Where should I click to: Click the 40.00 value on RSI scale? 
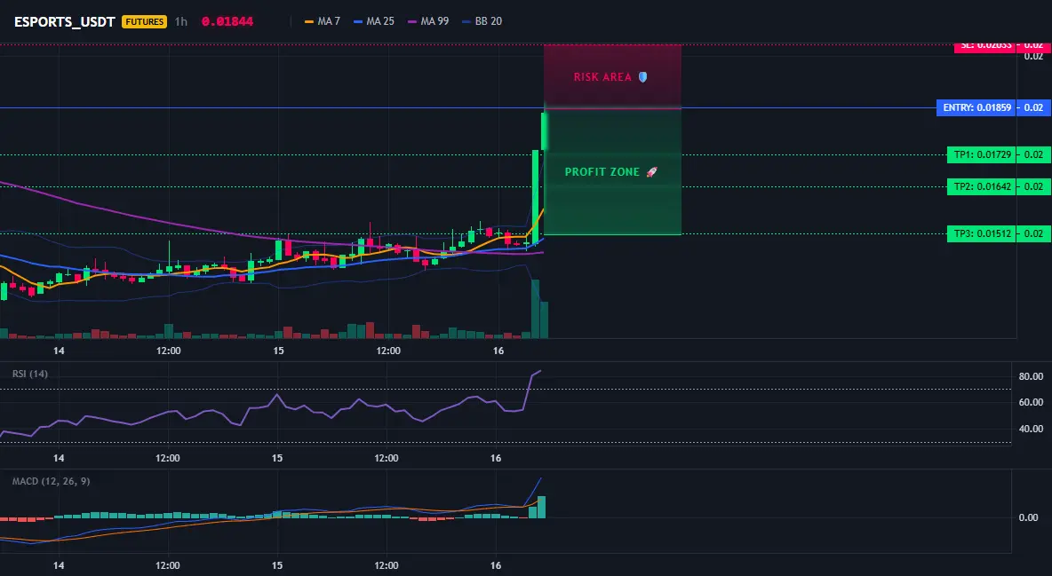[1031, 429]
